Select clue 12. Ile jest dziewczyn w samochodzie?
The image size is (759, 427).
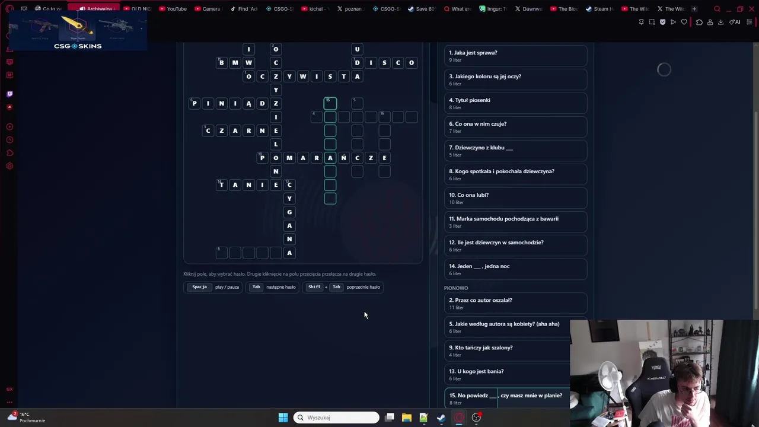click(515, 246)
